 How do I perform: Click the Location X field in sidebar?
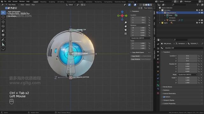point(138,18)
